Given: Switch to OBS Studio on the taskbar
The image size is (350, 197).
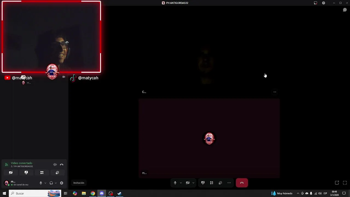Looking at the screenshot, I should [x=111, y=193].
